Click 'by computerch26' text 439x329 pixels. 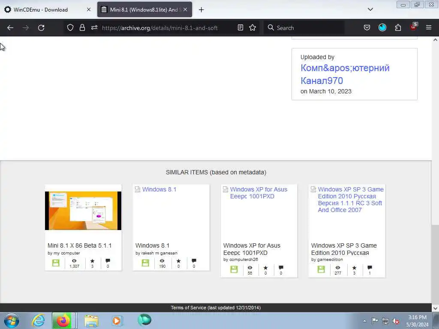(x=241, y=259)
